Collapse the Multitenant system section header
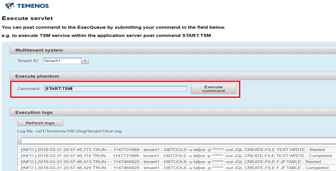Viewport: 336px width, 171px height. click(x=173, y=50)
